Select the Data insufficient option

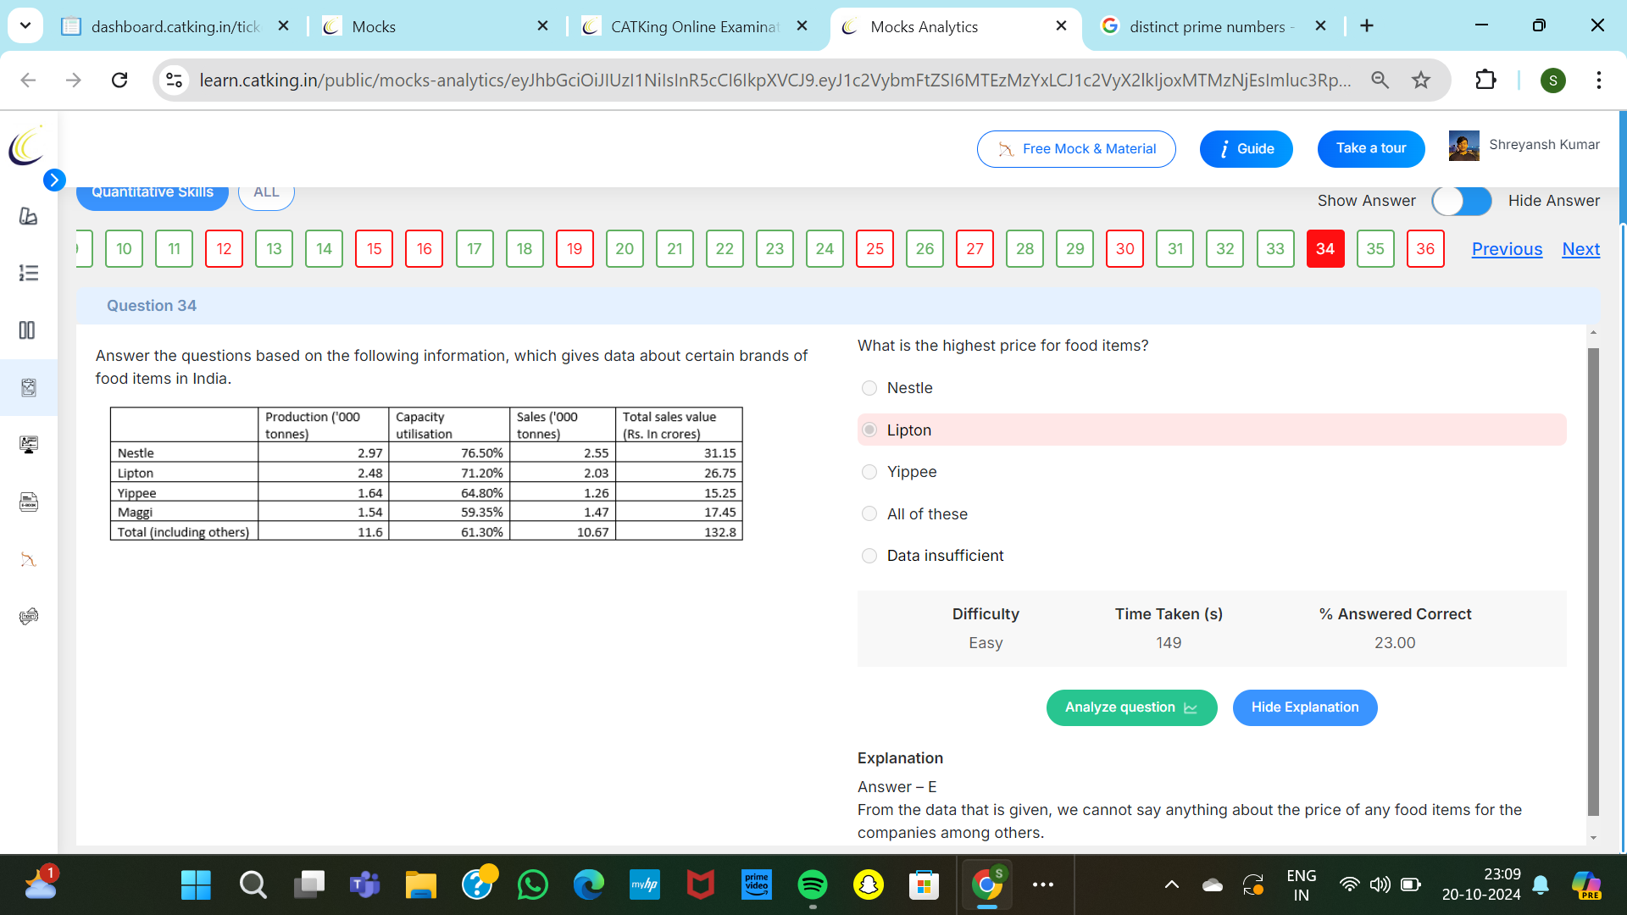pyautogui.click(x=869, y=556)
